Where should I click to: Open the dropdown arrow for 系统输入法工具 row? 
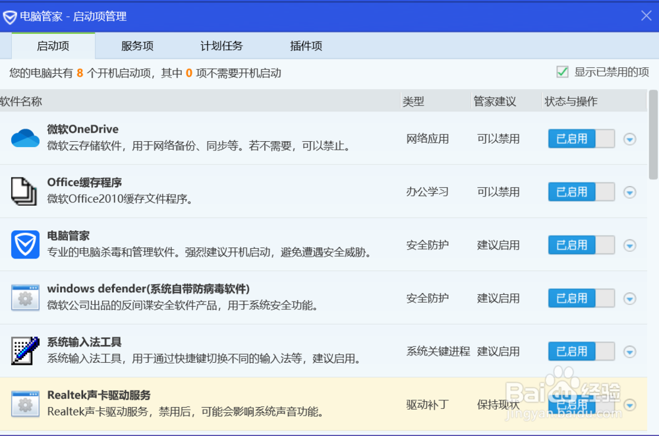629,352
